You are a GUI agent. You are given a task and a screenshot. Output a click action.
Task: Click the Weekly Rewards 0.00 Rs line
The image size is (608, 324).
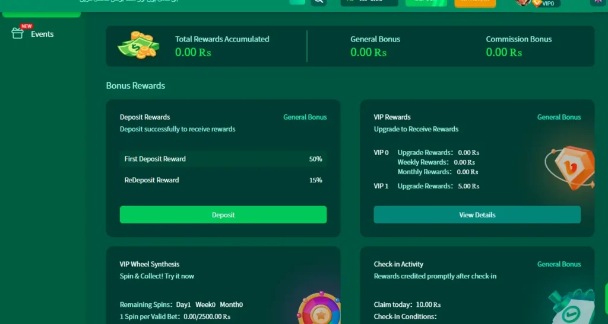click(436, 162)
